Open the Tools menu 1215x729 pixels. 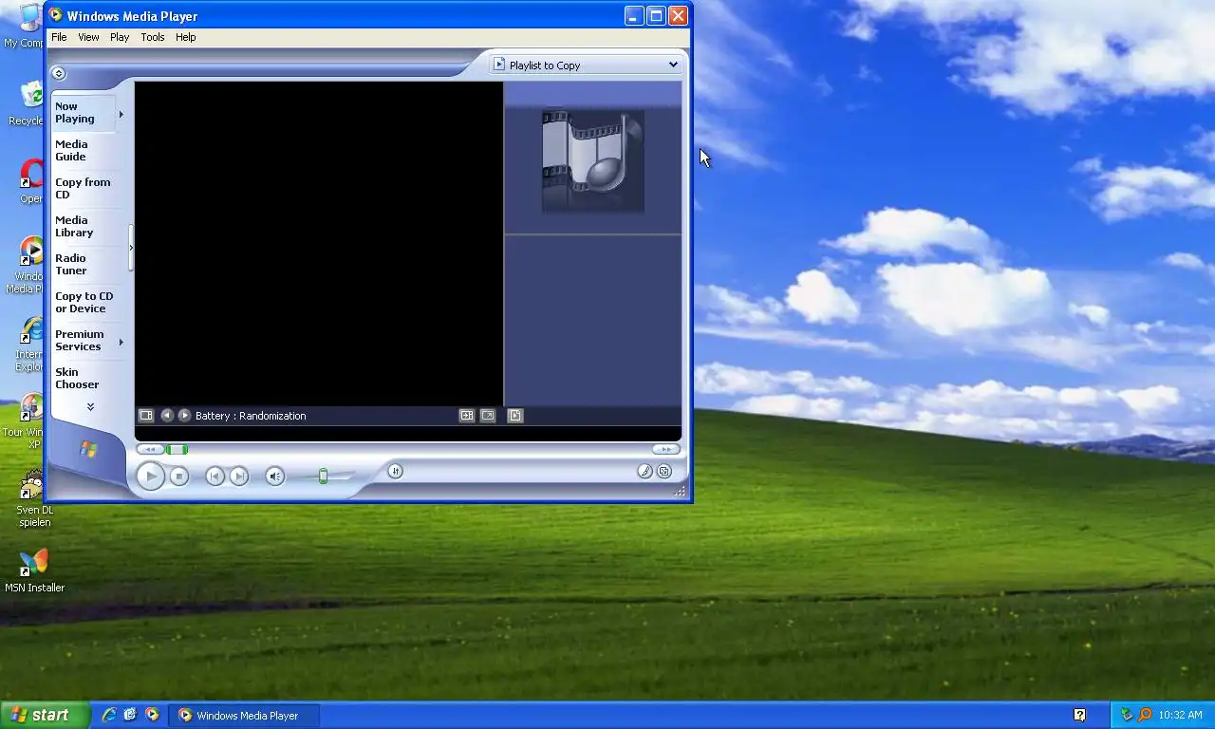tap(153, 37)
